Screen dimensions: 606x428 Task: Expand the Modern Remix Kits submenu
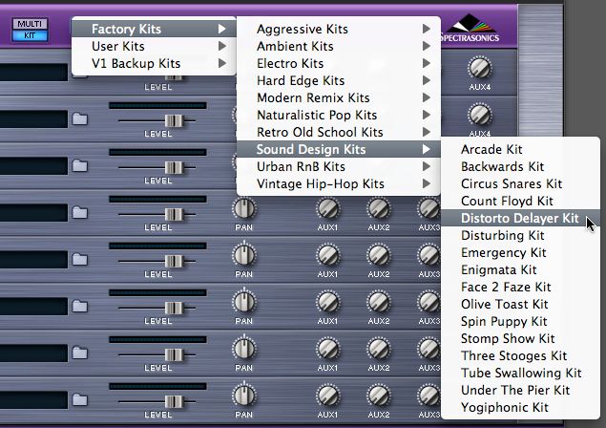[339, 97]
